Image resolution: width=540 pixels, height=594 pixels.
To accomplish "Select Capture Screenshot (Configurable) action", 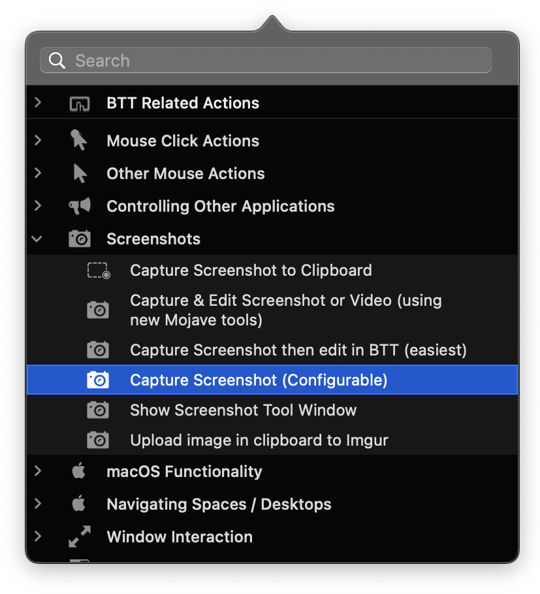I will coord(259,380).
